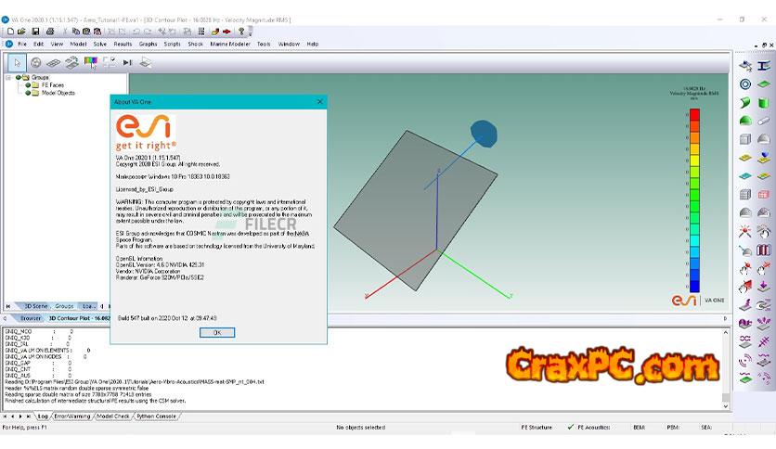Click the green cylinder icon
The width and height of the screenshot is (776, 449).
click(764, 103)
